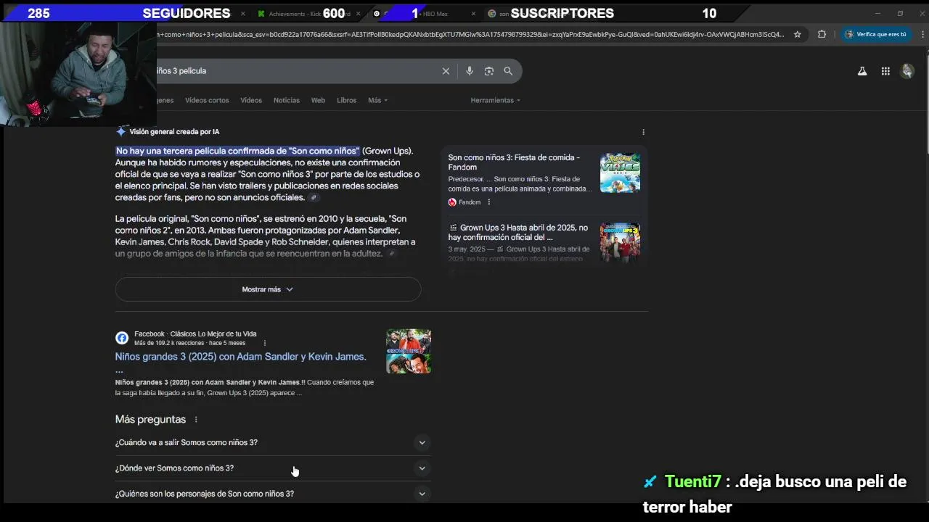Click 'Facebook · Clásicos Lo Mejor de tu Vida' source
The image size is (929, 522).
(x=195, y=334)
